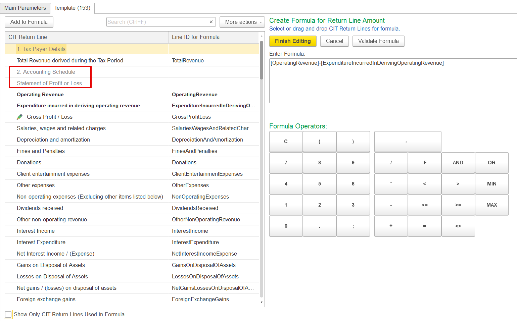Click inside the Enter Formula text box
Viewport: 517px width, 325px height.
[393, 81]
